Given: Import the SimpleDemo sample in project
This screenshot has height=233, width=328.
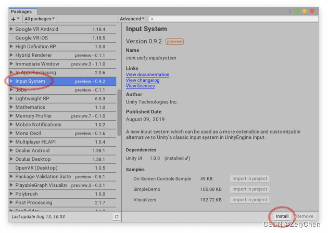Looking at the screenshot, I should pos(249,189).
